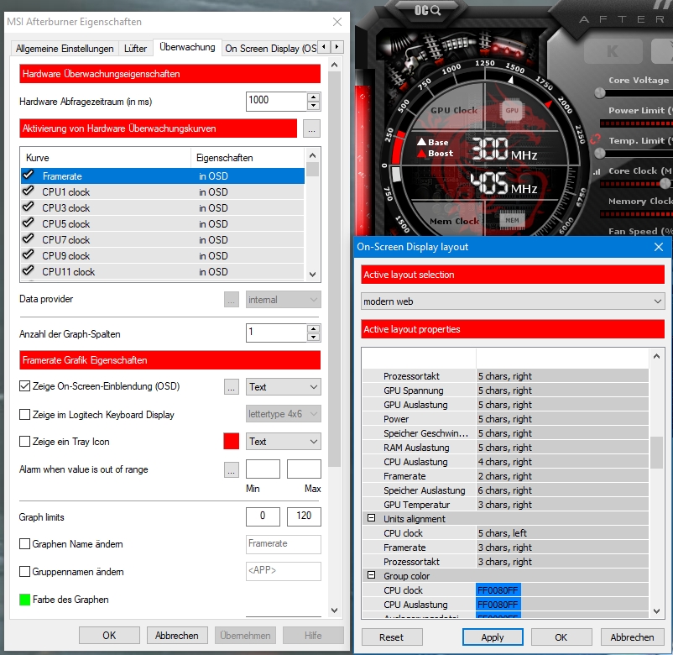Image resolution: width=673 pixels, height=655 pixels.
Task: Check Graphen Name ändern
Action: point(25,544)
